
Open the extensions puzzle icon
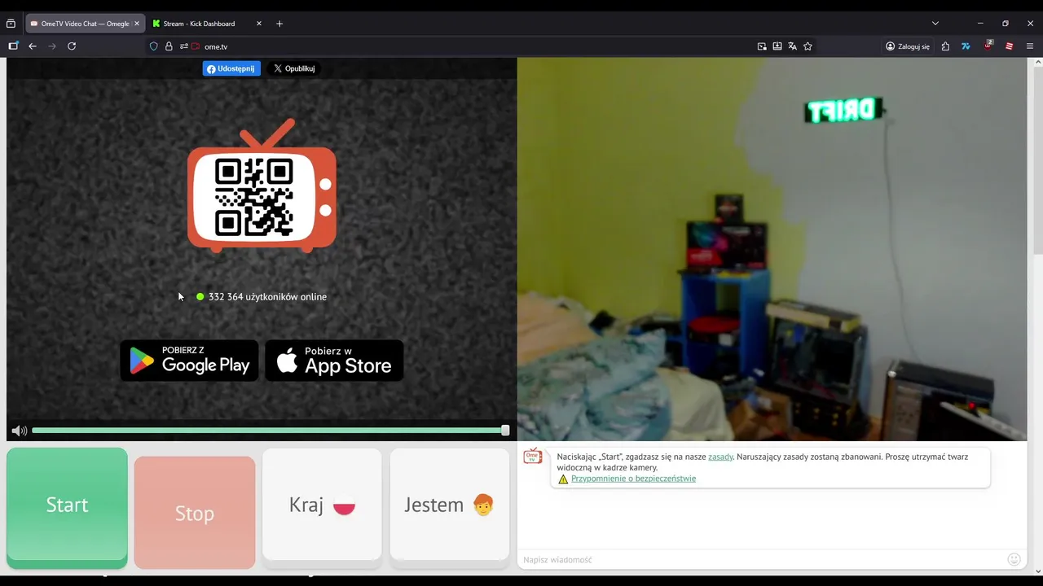pyautogui.click(x=945, y=46)
